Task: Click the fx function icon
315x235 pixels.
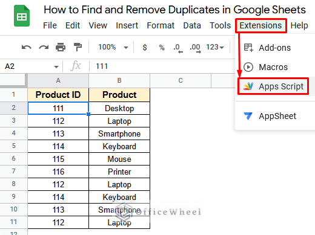Action: [76, 66]
